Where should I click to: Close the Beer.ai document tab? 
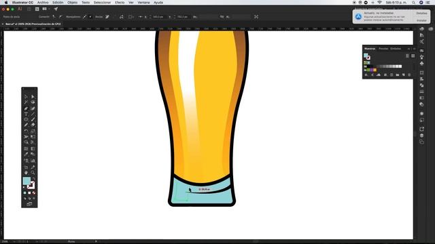[3, 24]
